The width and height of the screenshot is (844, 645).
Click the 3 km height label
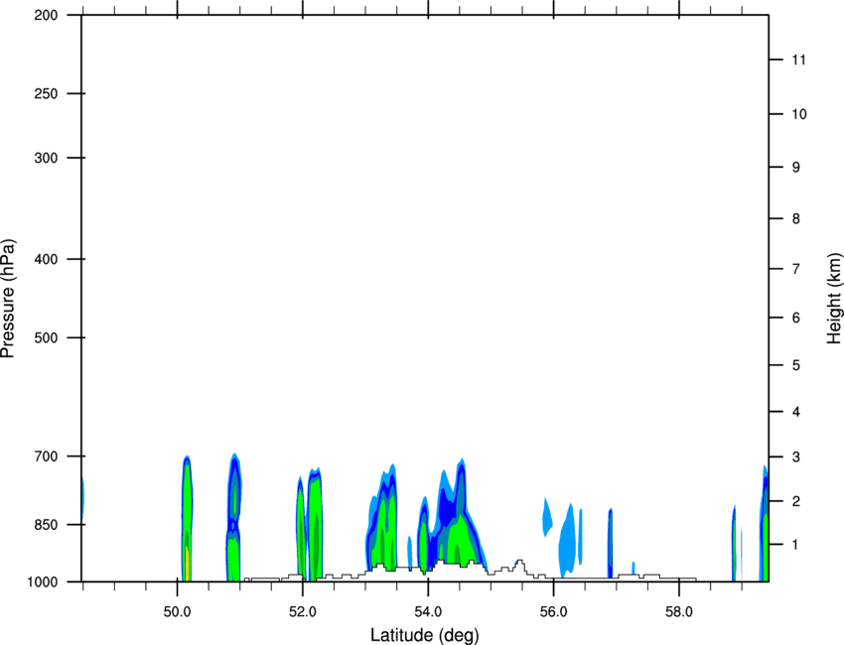point(796,456)
